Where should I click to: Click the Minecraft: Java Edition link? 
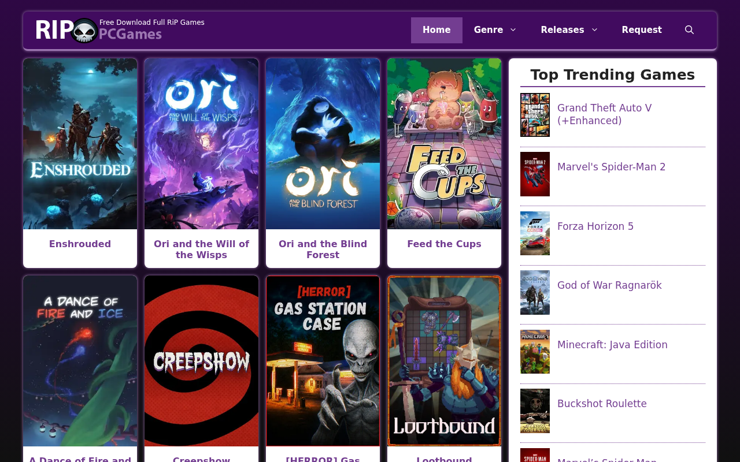pos(612,345)
